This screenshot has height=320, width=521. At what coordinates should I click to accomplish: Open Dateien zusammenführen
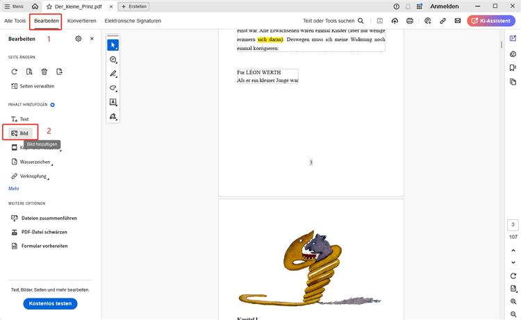pos(44,218)
